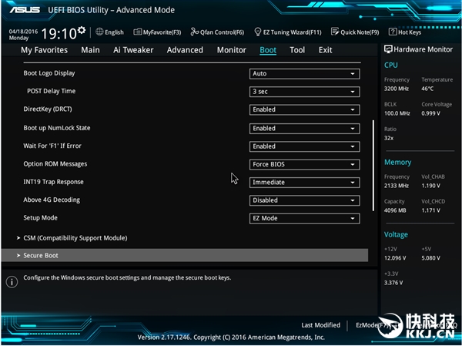Click the Hardware Monitor panel icon
Viewport: 462px width, 346px height.
[x=388, y=49]
